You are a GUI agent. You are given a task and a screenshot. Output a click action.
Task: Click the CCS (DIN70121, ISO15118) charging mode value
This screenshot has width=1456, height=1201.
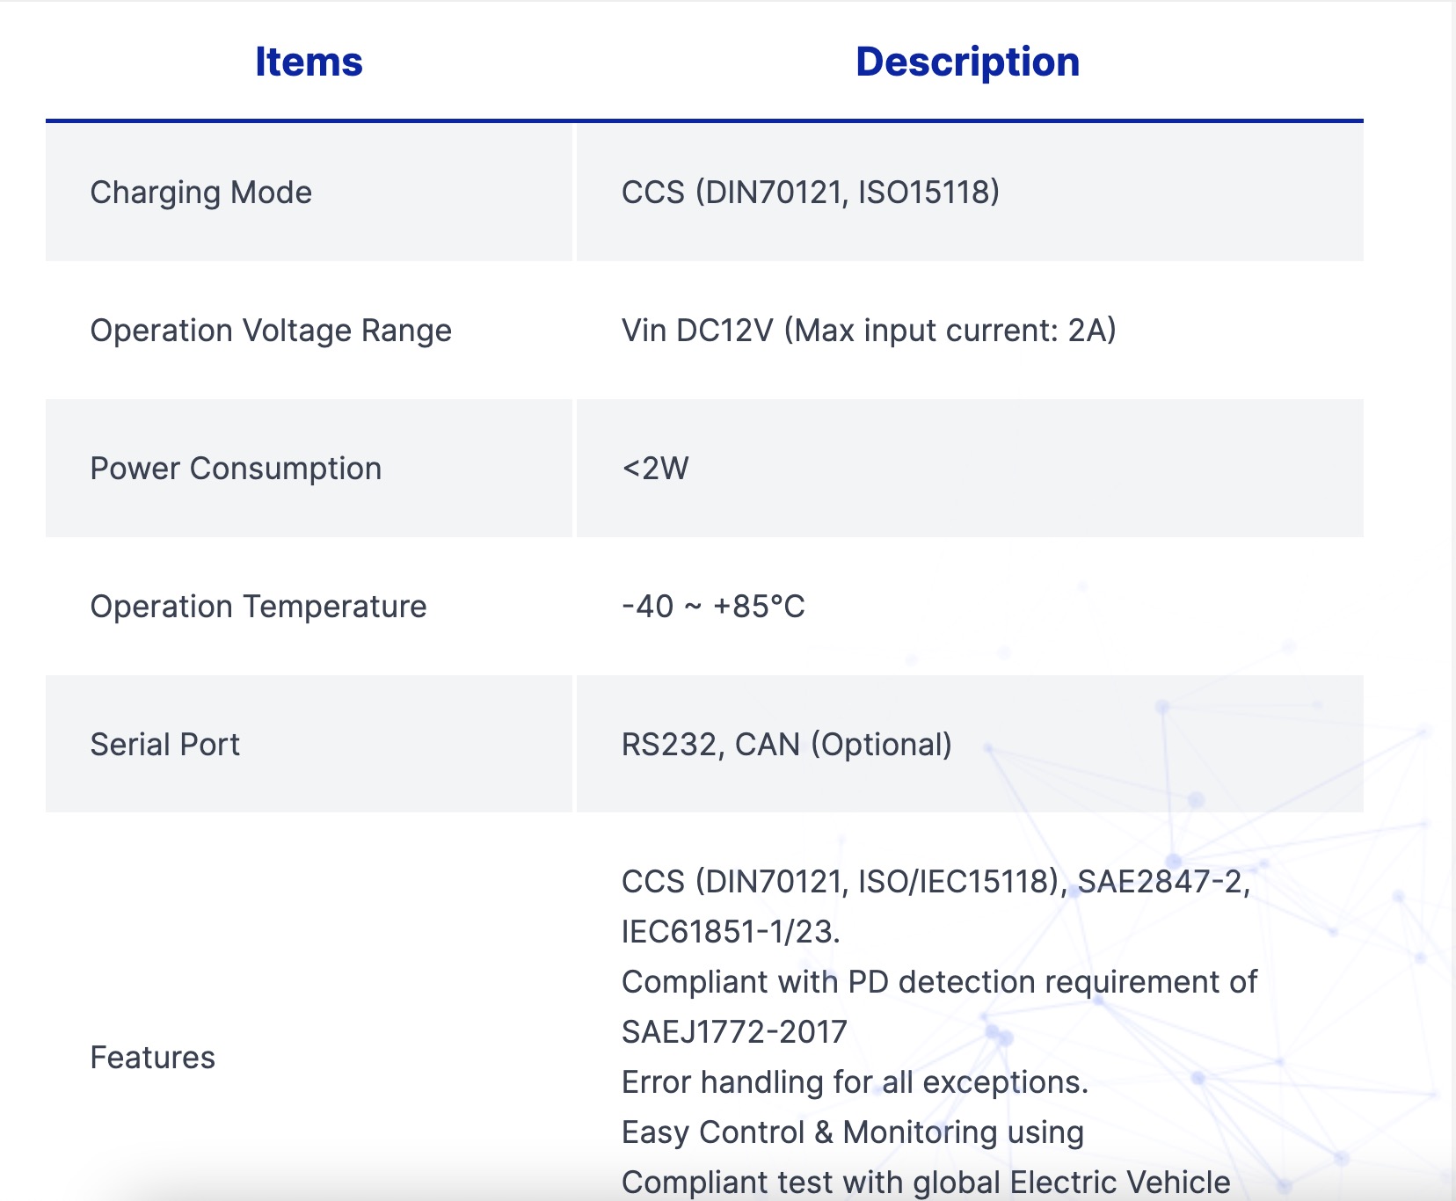(810, 193)
